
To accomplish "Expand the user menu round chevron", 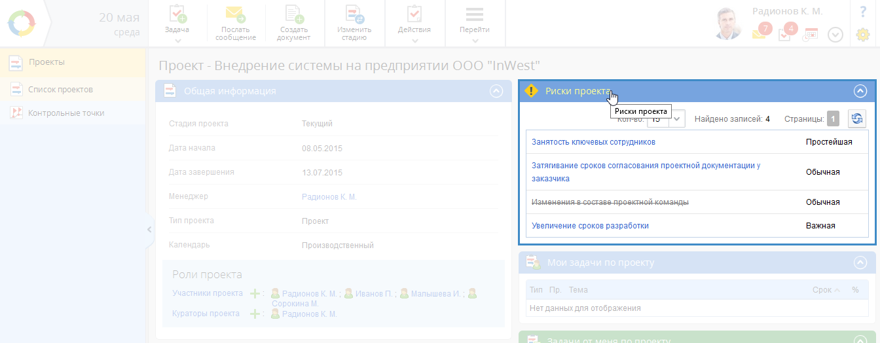I will (835, 35).
